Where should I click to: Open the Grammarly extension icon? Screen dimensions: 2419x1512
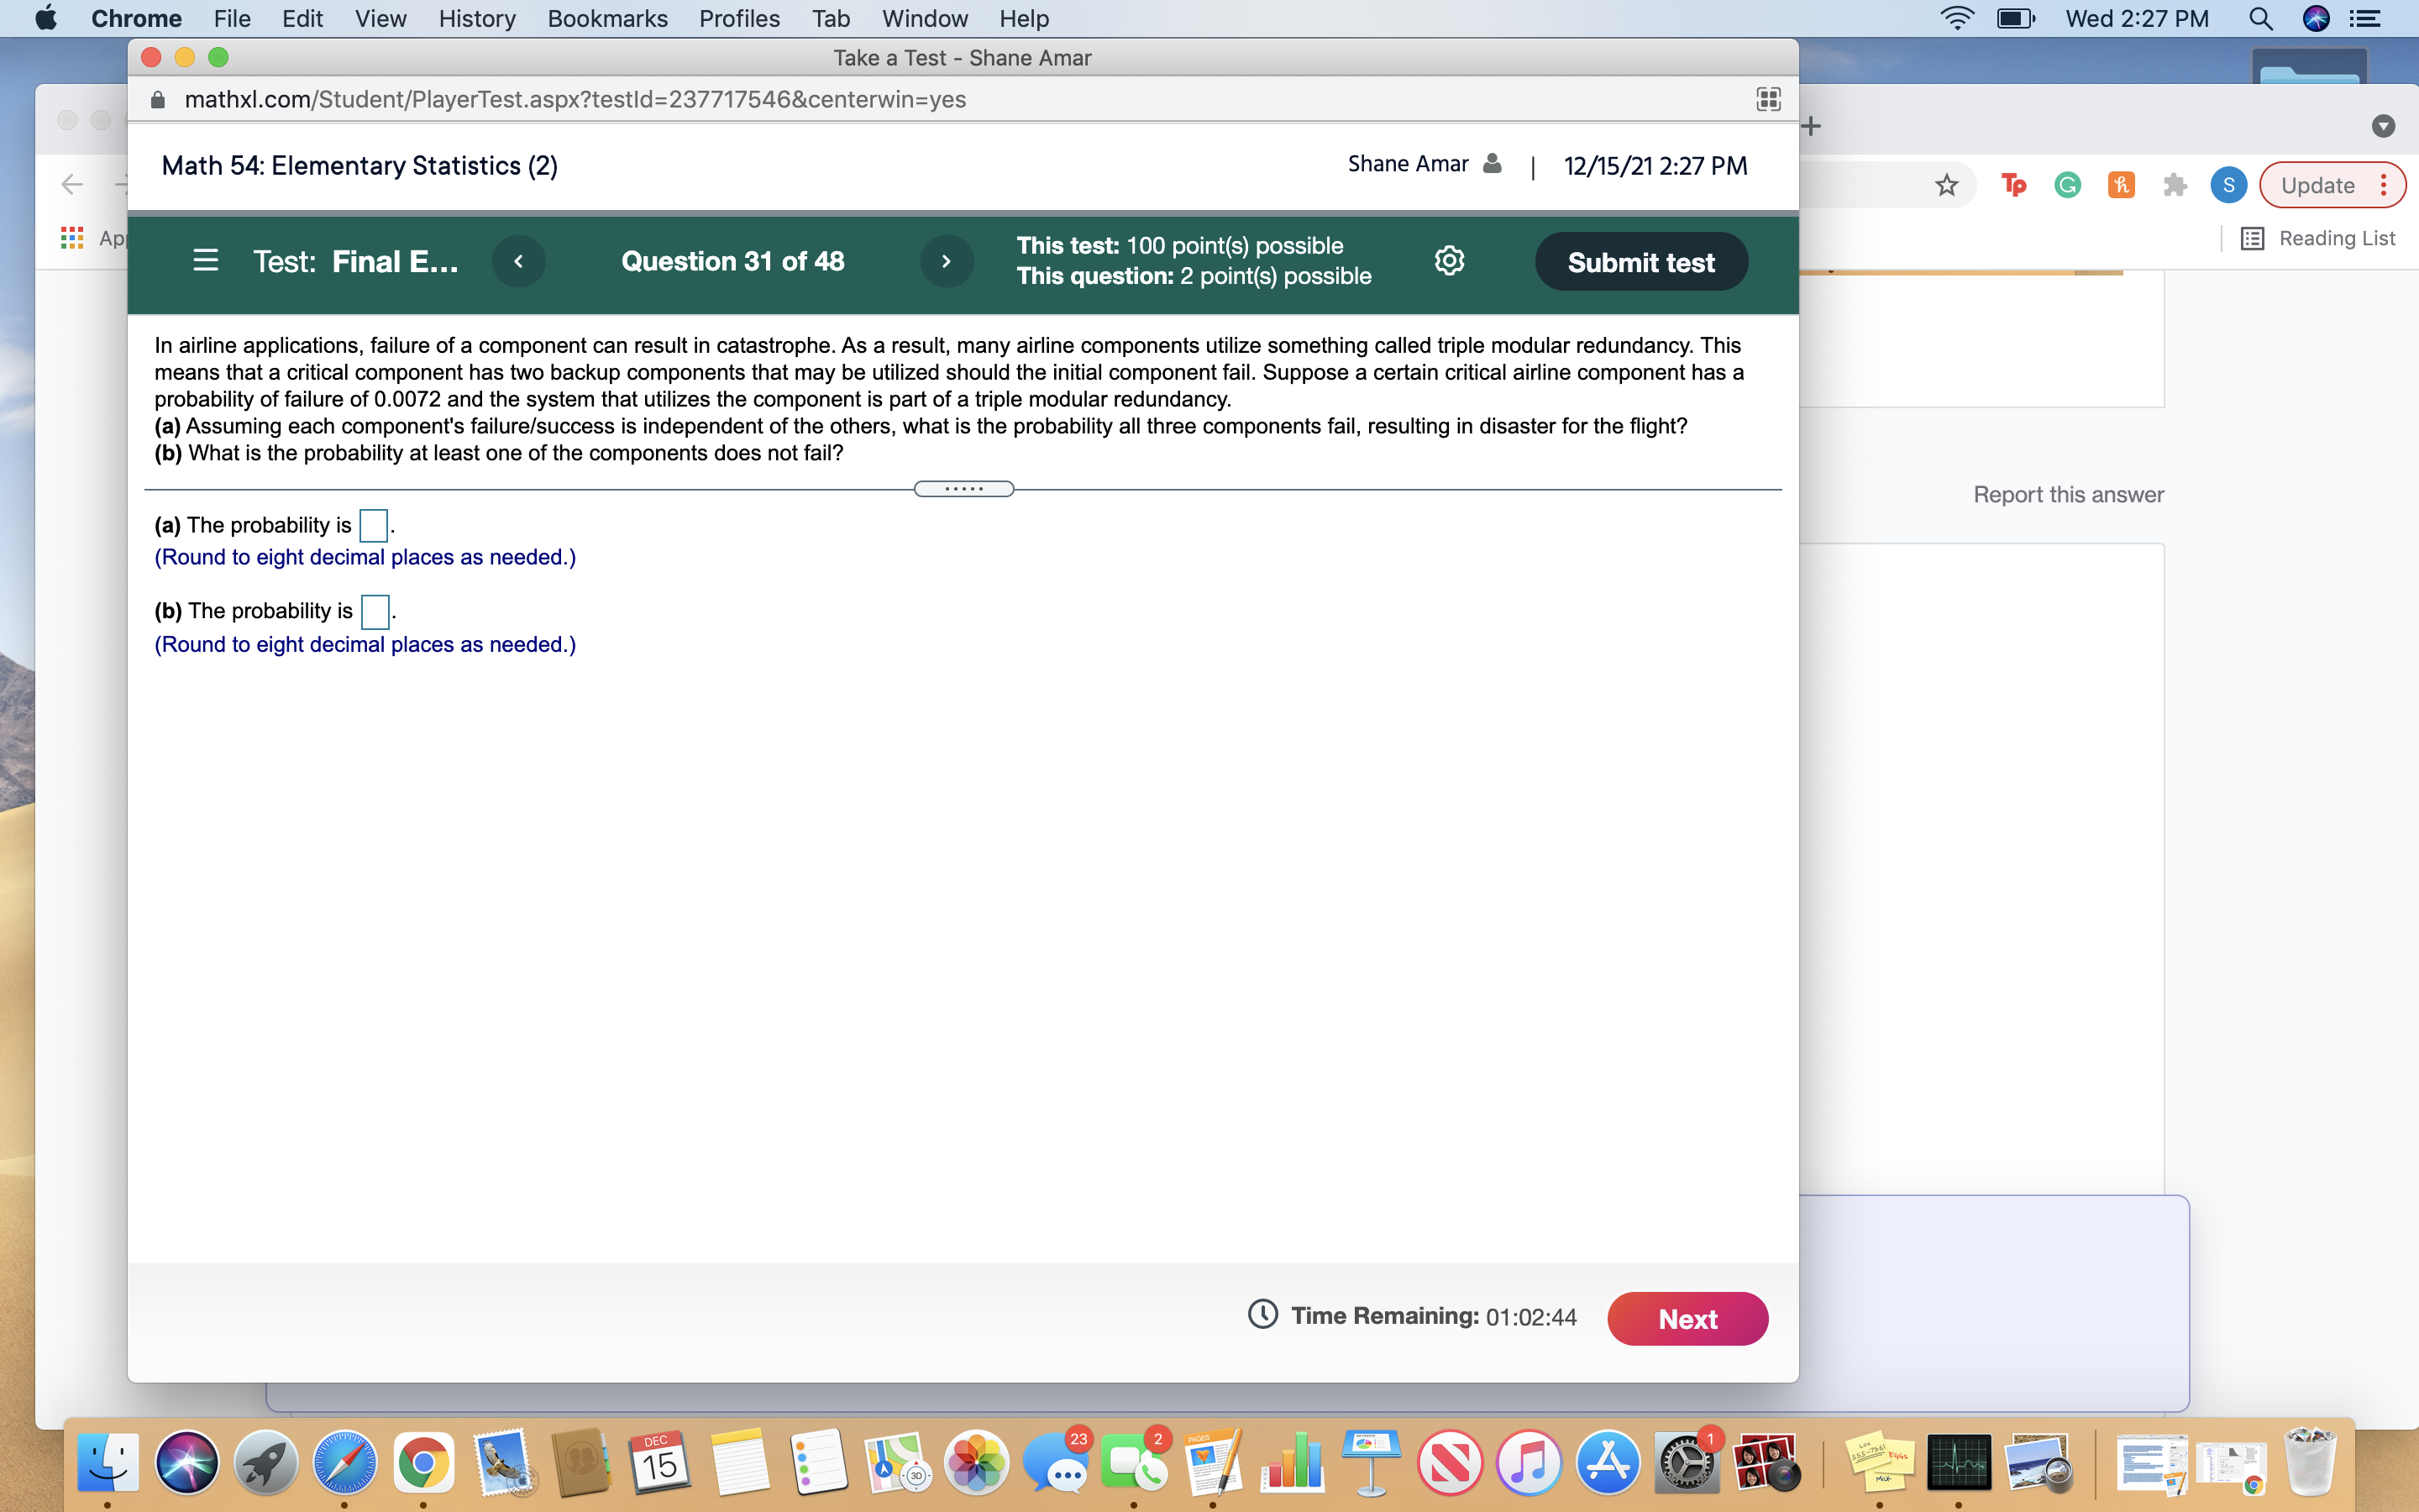point(2067,185)
